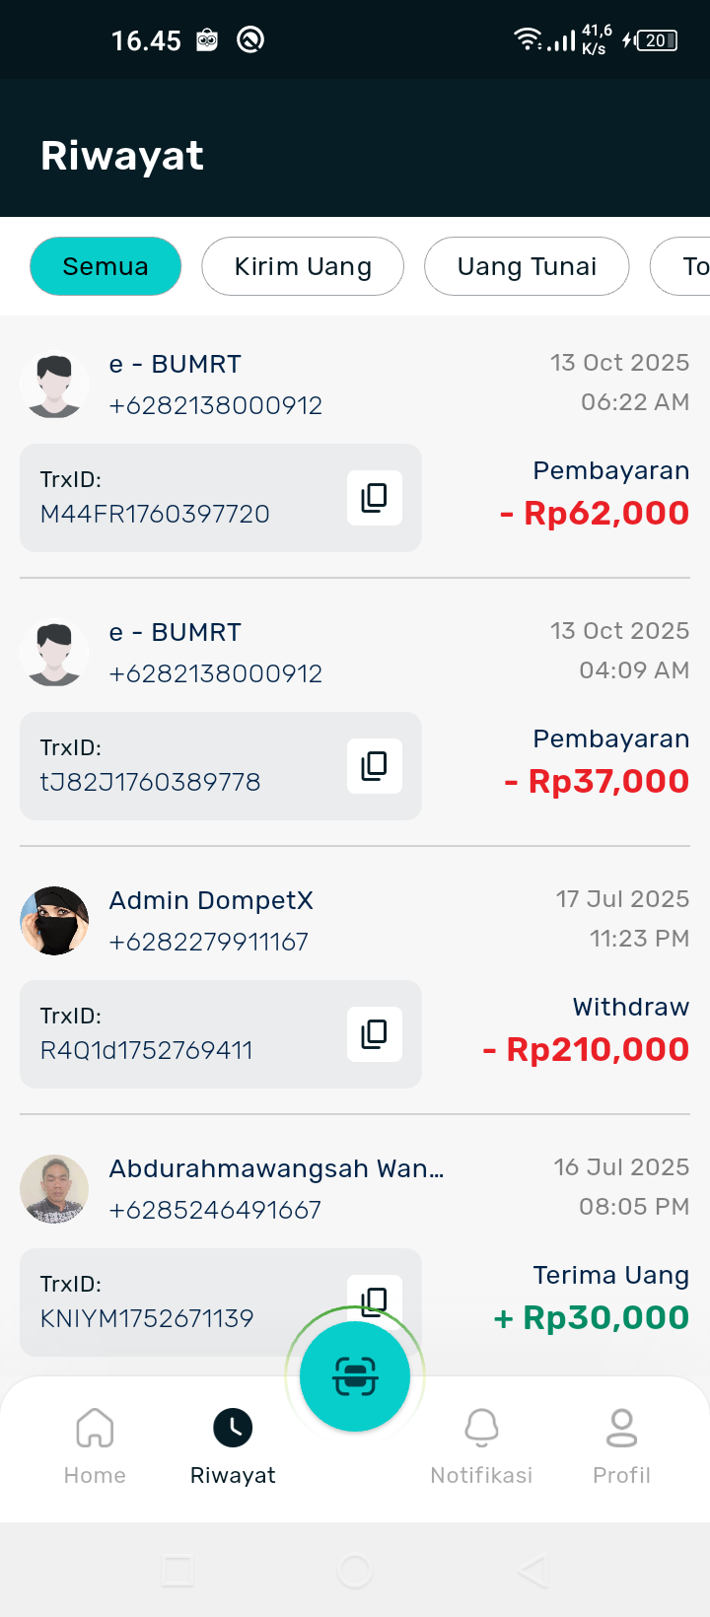Go to Home tab

(x=95, y=1445)
